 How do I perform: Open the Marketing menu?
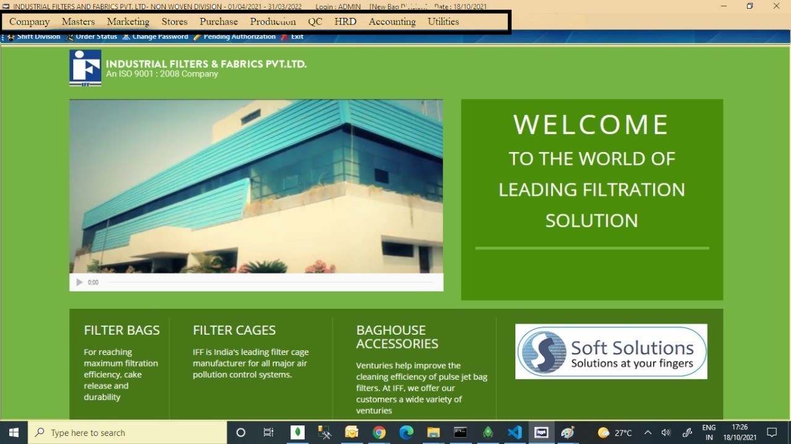(x=128, y=22)
